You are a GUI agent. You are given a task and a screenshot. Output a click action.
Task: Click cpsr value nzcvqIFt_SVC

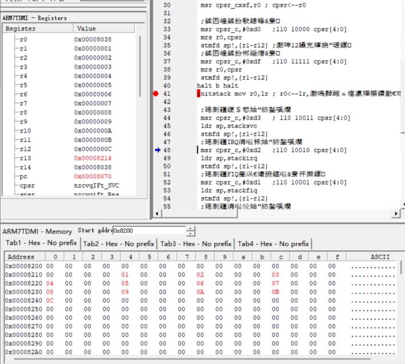coord(97,186)
